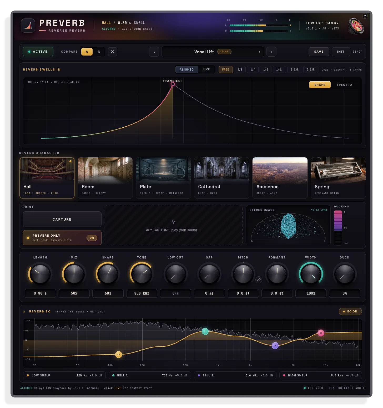Switch to compare slot B
The width and height of the screenshot is (383, 408).
point(99,52)
